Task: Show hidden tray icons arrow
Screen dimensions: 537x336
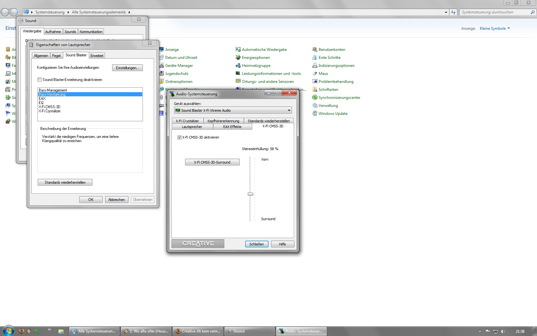Action: coord(480,331)
